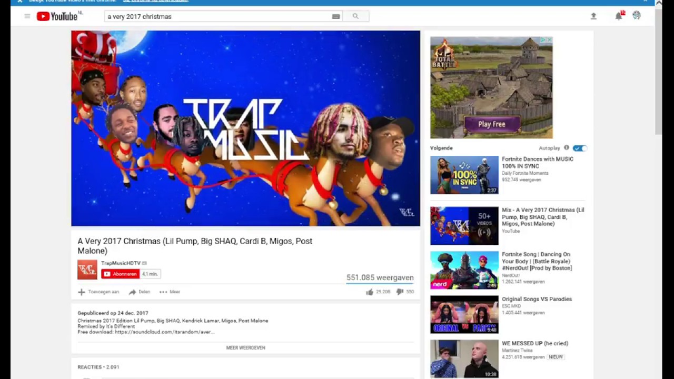
Task: Open the hamburger guide menu
Action: tap(27, 16)
